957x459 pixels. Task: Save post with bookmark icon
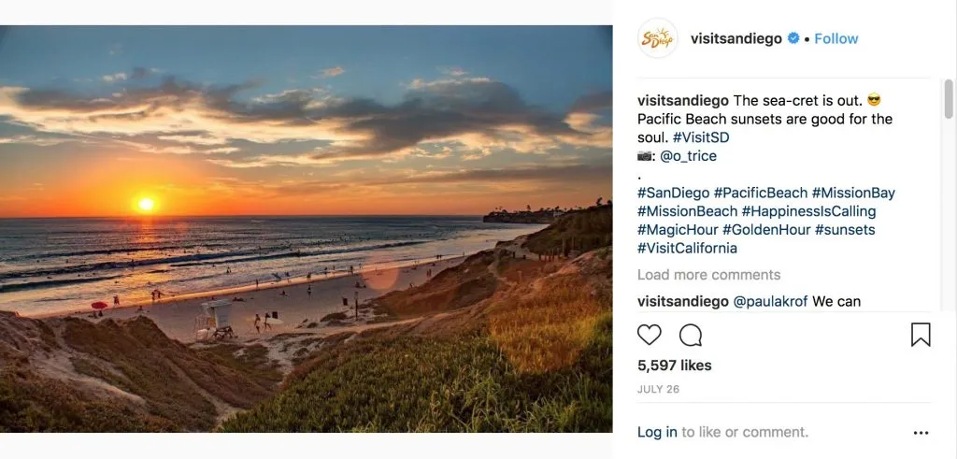click(921, 335)
